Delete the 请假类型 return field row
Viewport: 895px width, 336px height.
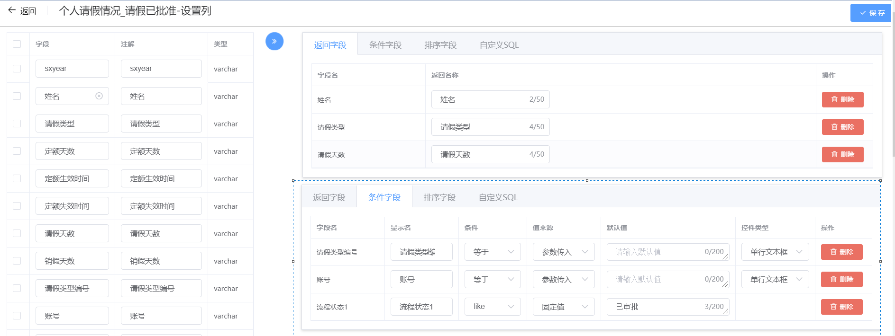[x=842, y=127]
